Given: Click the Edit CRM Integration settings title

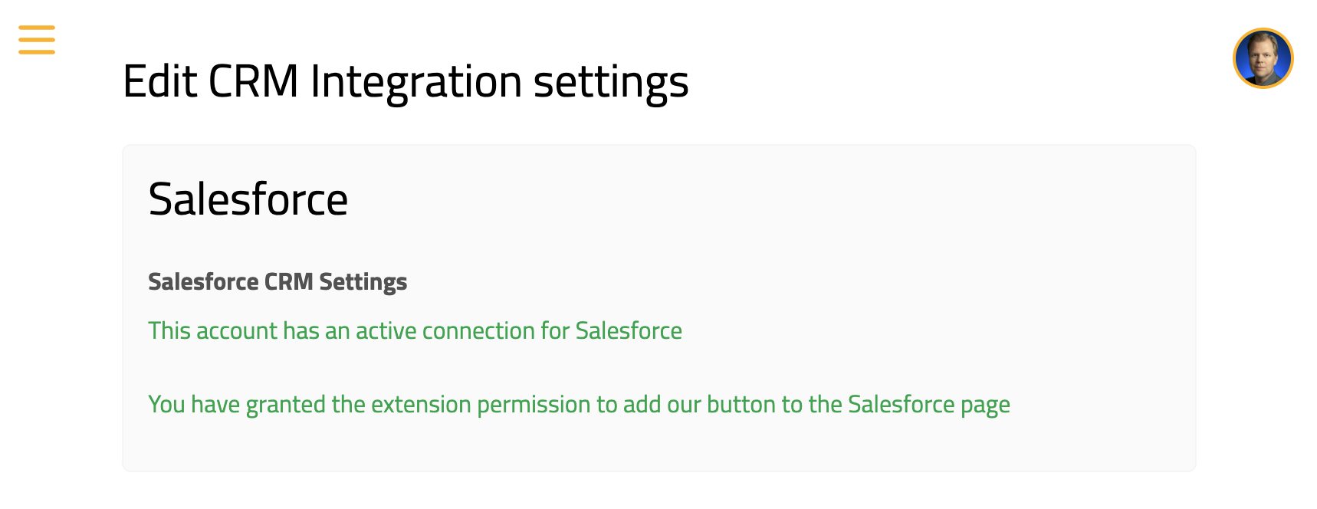Looking at the screenshot, I should (406, 81).
